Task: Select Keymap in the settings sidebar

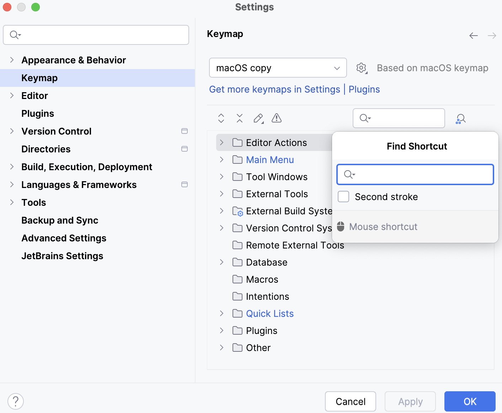Action: [x=39, y=78]
